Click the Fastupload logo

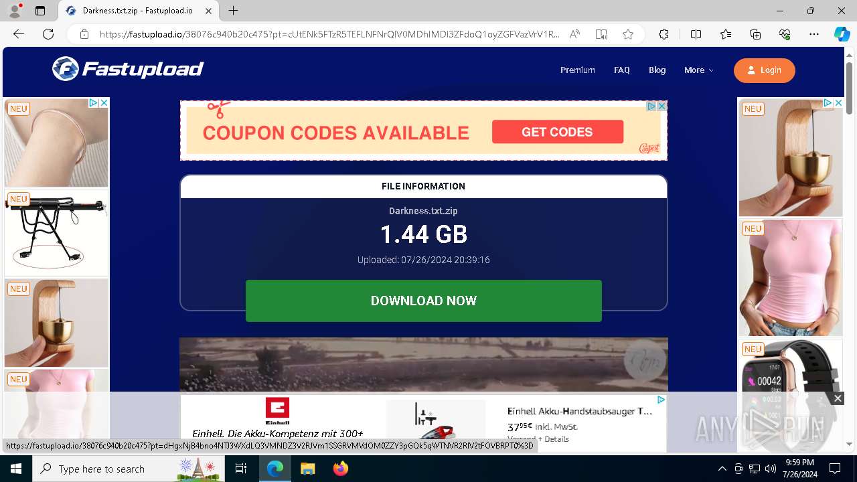[128, 68]
